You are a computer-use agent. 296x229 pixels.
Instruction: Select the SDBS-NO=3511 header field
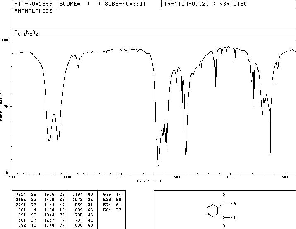(125, 4)
